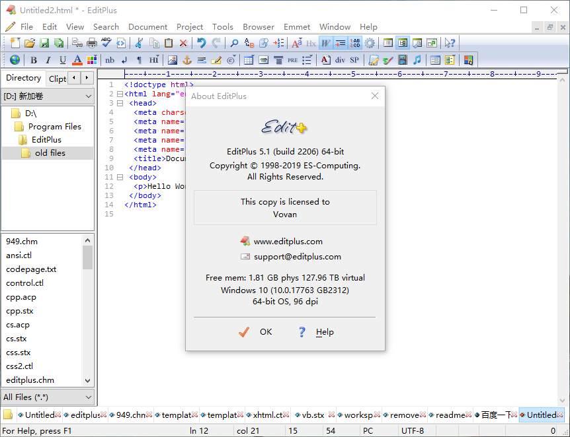This screenshot has height=437, width=570.
Task: Click the font color red A icon
Action: pyautogui.click(x=77, y=60)
